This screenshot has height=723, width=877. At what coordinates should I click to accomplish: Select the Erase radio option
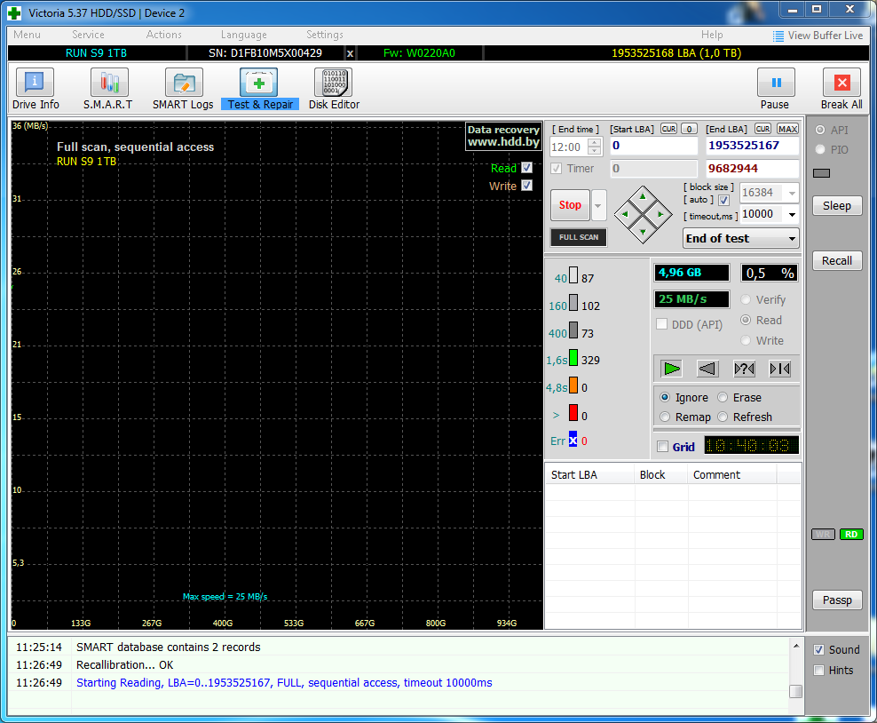723,397
